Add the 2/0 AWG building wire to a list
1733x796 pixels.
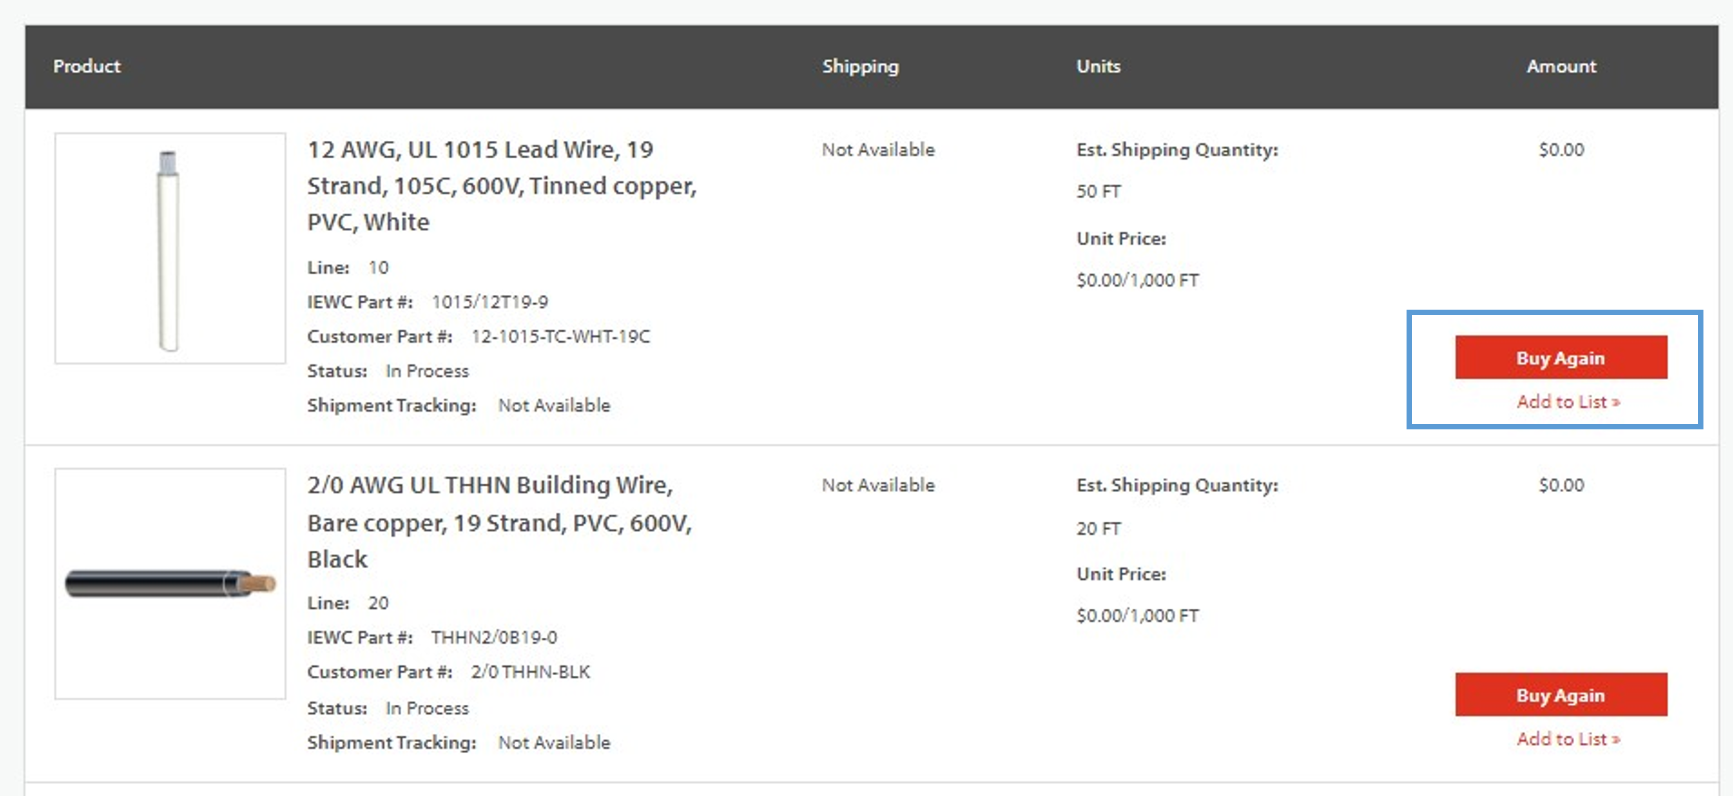1567,739
